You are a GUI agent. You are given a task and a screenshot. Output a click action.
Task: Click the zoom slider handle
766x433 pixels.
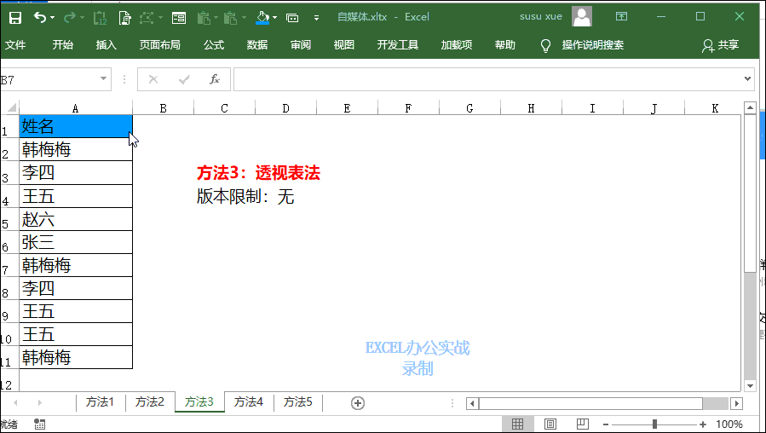(x=654, y=424)
